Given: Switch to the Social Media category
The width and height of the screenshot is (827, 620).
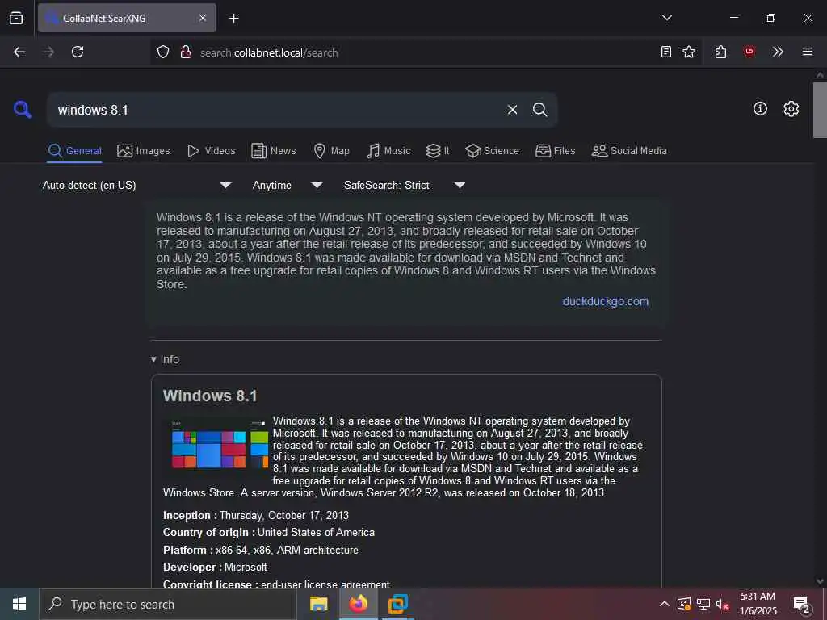Looking at the screenshot, I should pyautogui.click(x=629, y=151).
